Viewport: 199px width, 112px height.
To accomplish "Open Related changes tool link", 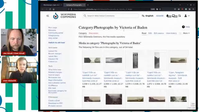I will [55, 72].
